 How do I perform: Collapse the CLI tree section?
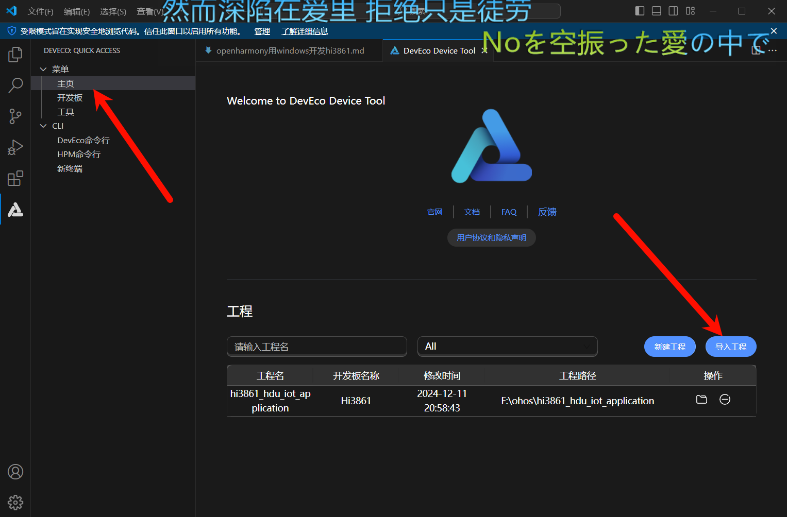43,126
